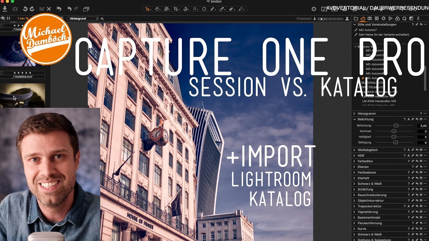Open the Library folder tool tab
Image resolution: width=429 pixels, height=241 pixels.
click(x=356, y=18)
